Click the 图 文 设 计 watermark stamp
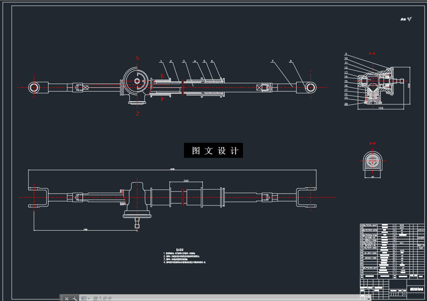427x301 pixels. (x=214, y=150)
